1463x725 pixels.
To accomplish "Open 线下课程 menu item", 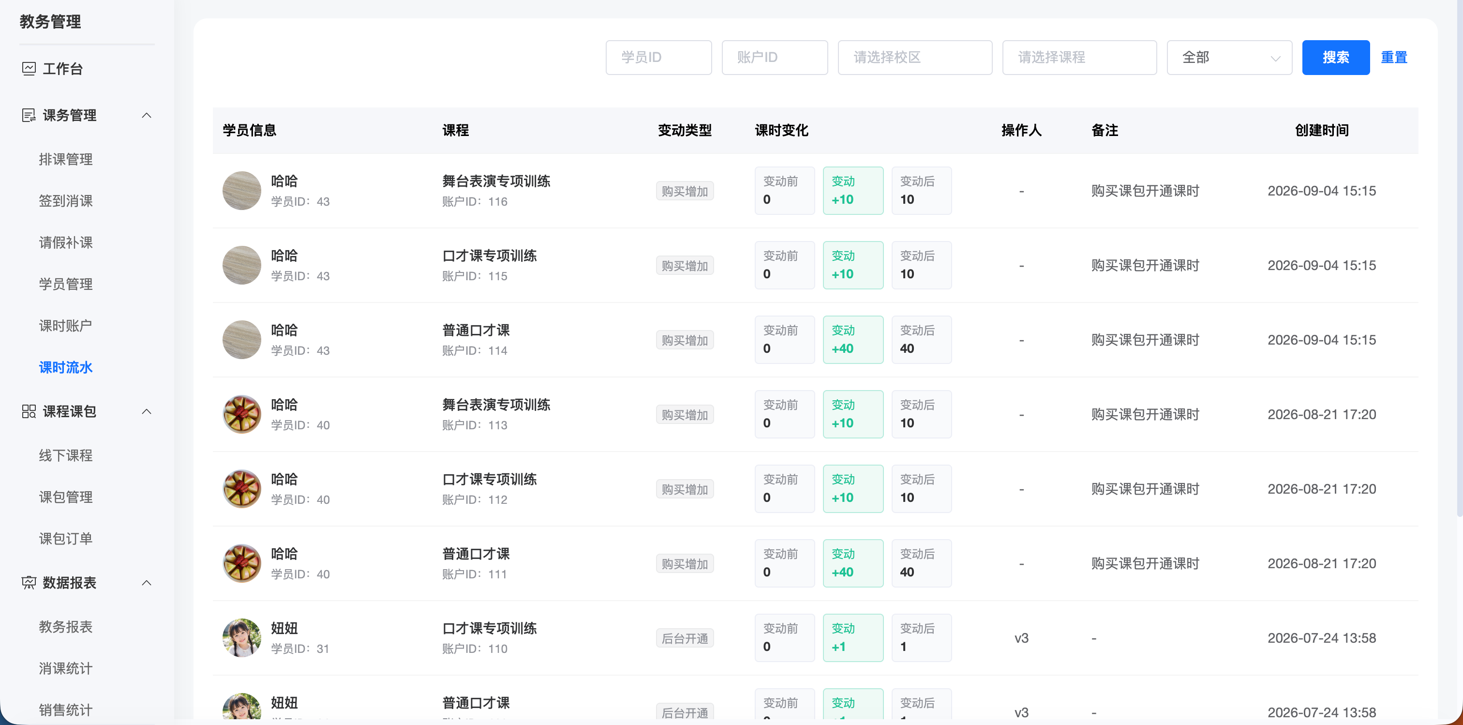I will tap(66, 455).
